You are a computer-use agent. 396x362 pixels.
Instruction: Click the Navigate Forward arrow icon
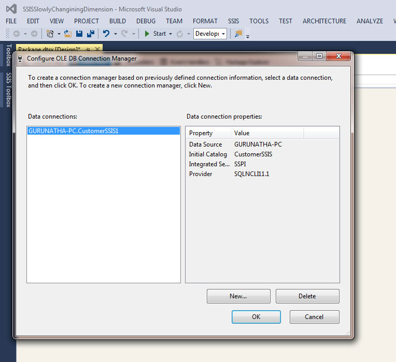point(34,34)
